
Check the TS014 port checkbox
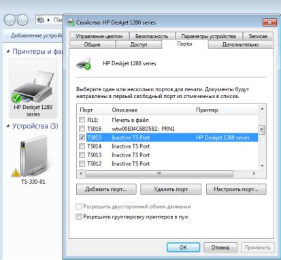coord(82,146)
